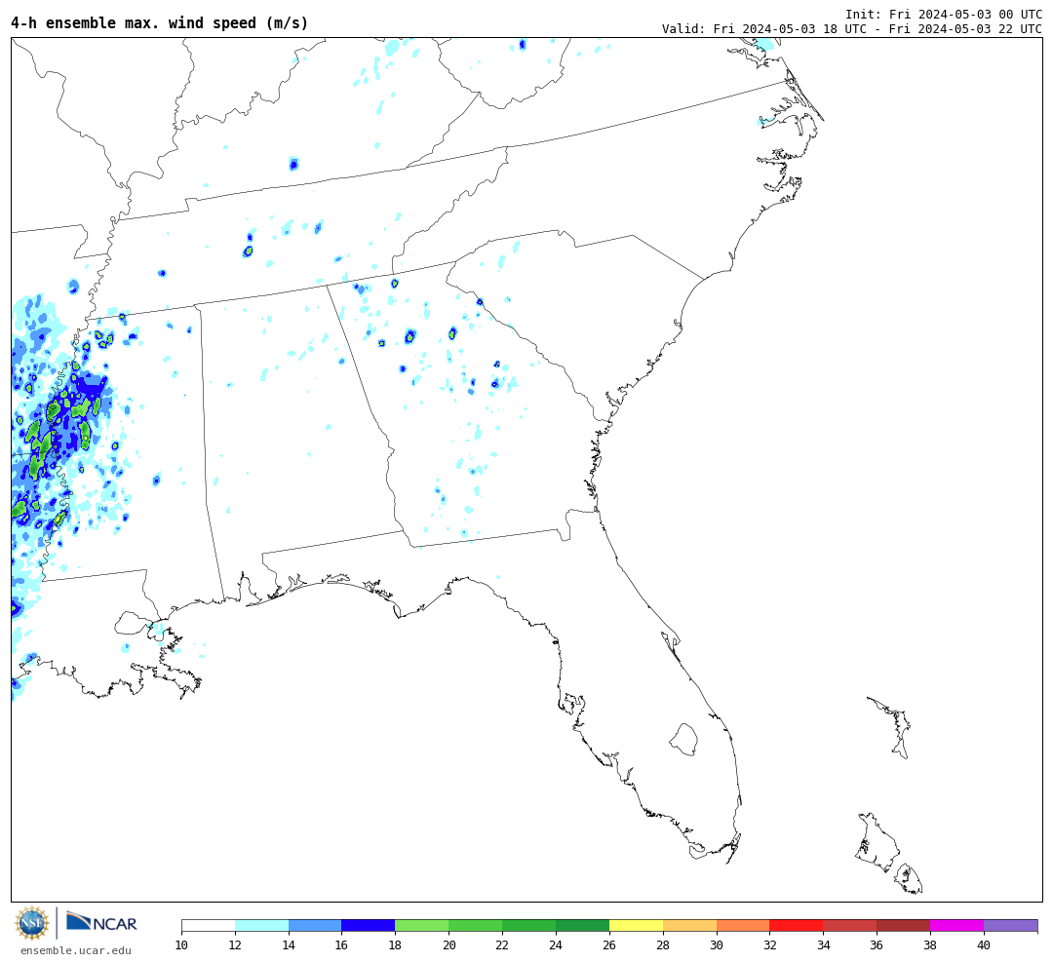
Task: Click the colorbar label 26
Action: (609, 944)
